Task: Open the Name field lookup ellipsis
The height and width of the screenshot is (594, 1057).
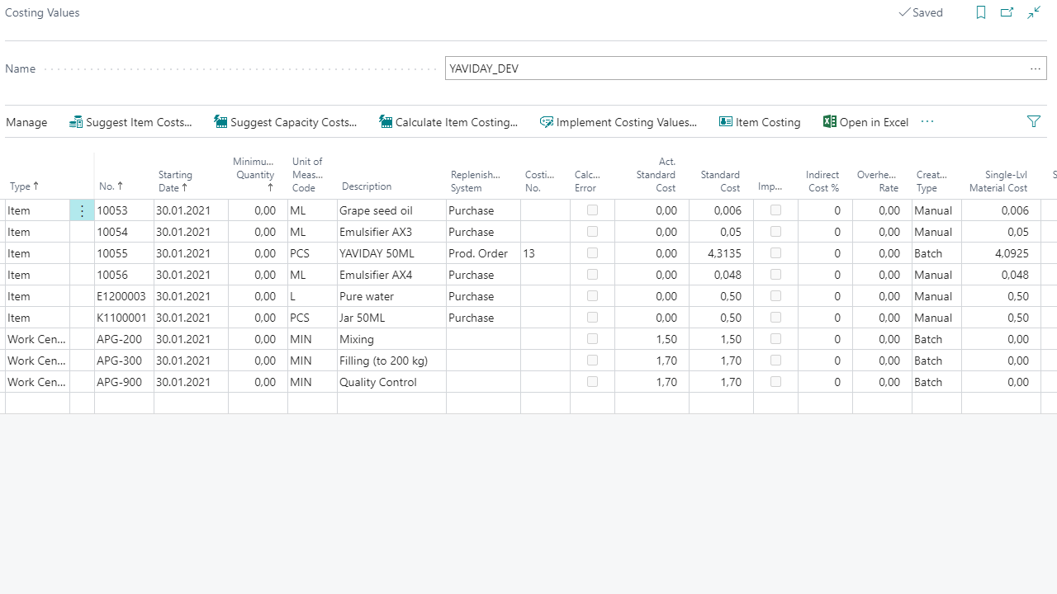Action: (1036, 68)
